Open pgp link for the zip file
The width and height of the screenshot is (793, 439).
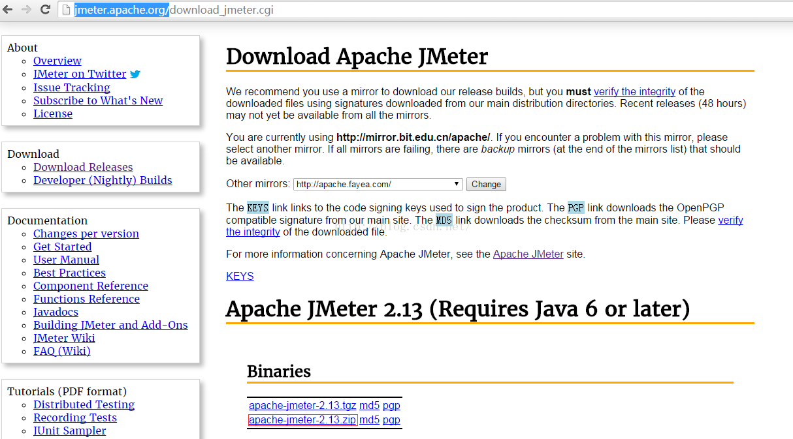(391, 420)
